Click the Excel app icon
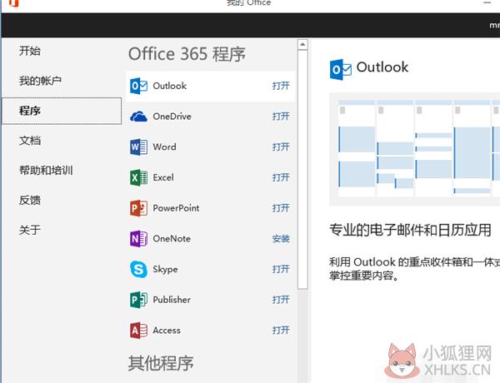Image resolution: width=500 pixels, height=383 pixels. 138,177
